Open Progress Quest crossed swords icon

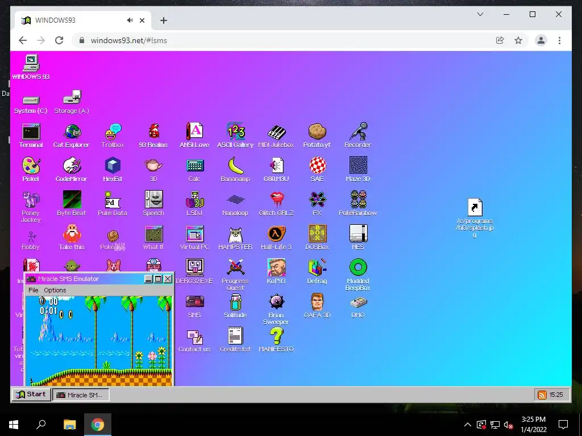235,275
